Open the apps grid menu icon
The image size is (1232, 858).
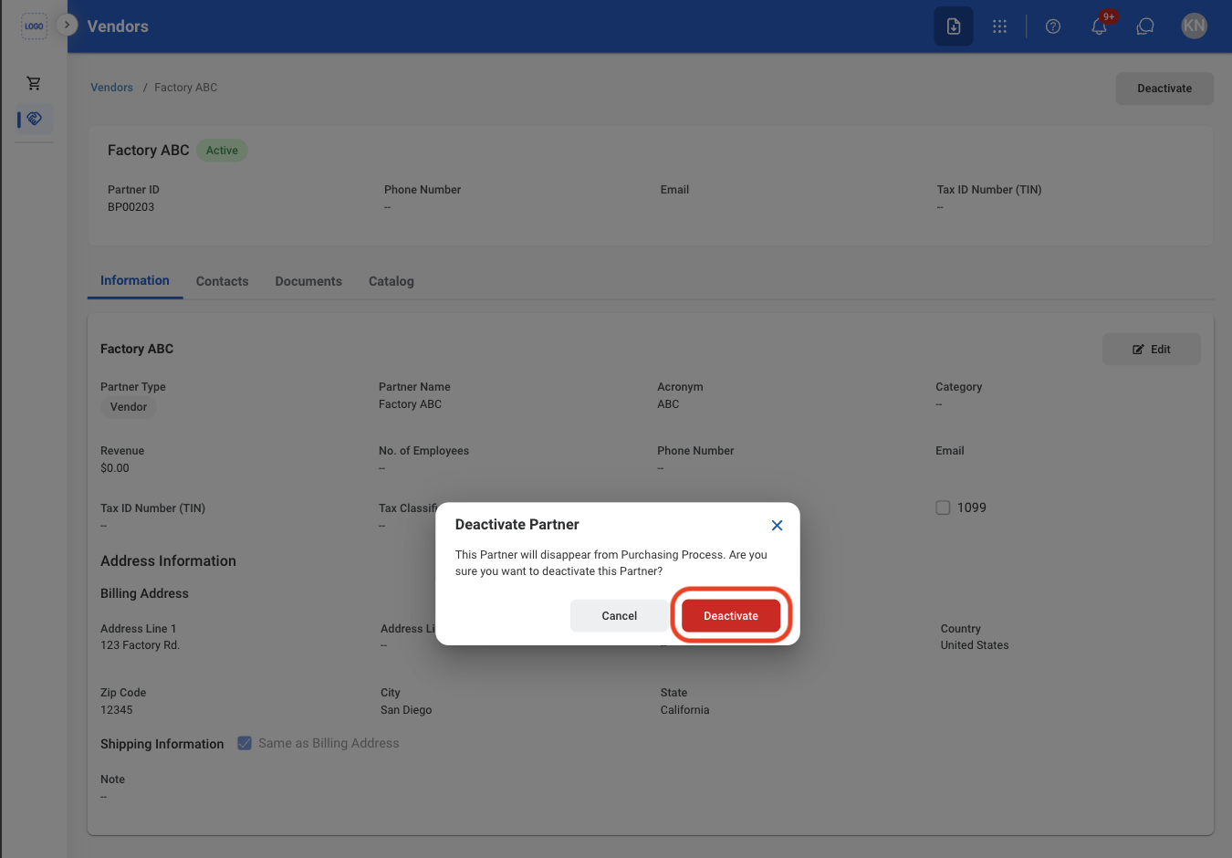pos(1000,26)
